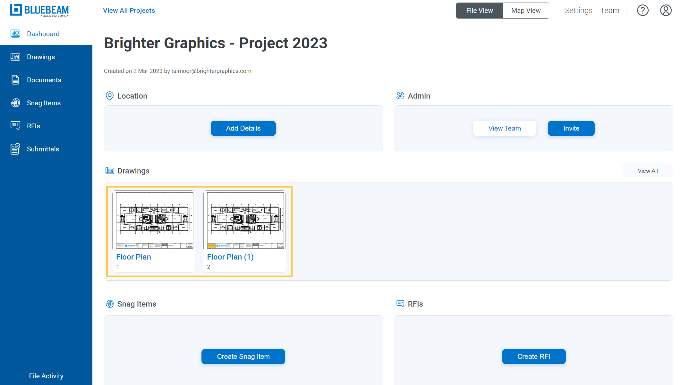Click the Add Details button
The image size is (682, 385).
pyautogui.click(x=243, y=128)
